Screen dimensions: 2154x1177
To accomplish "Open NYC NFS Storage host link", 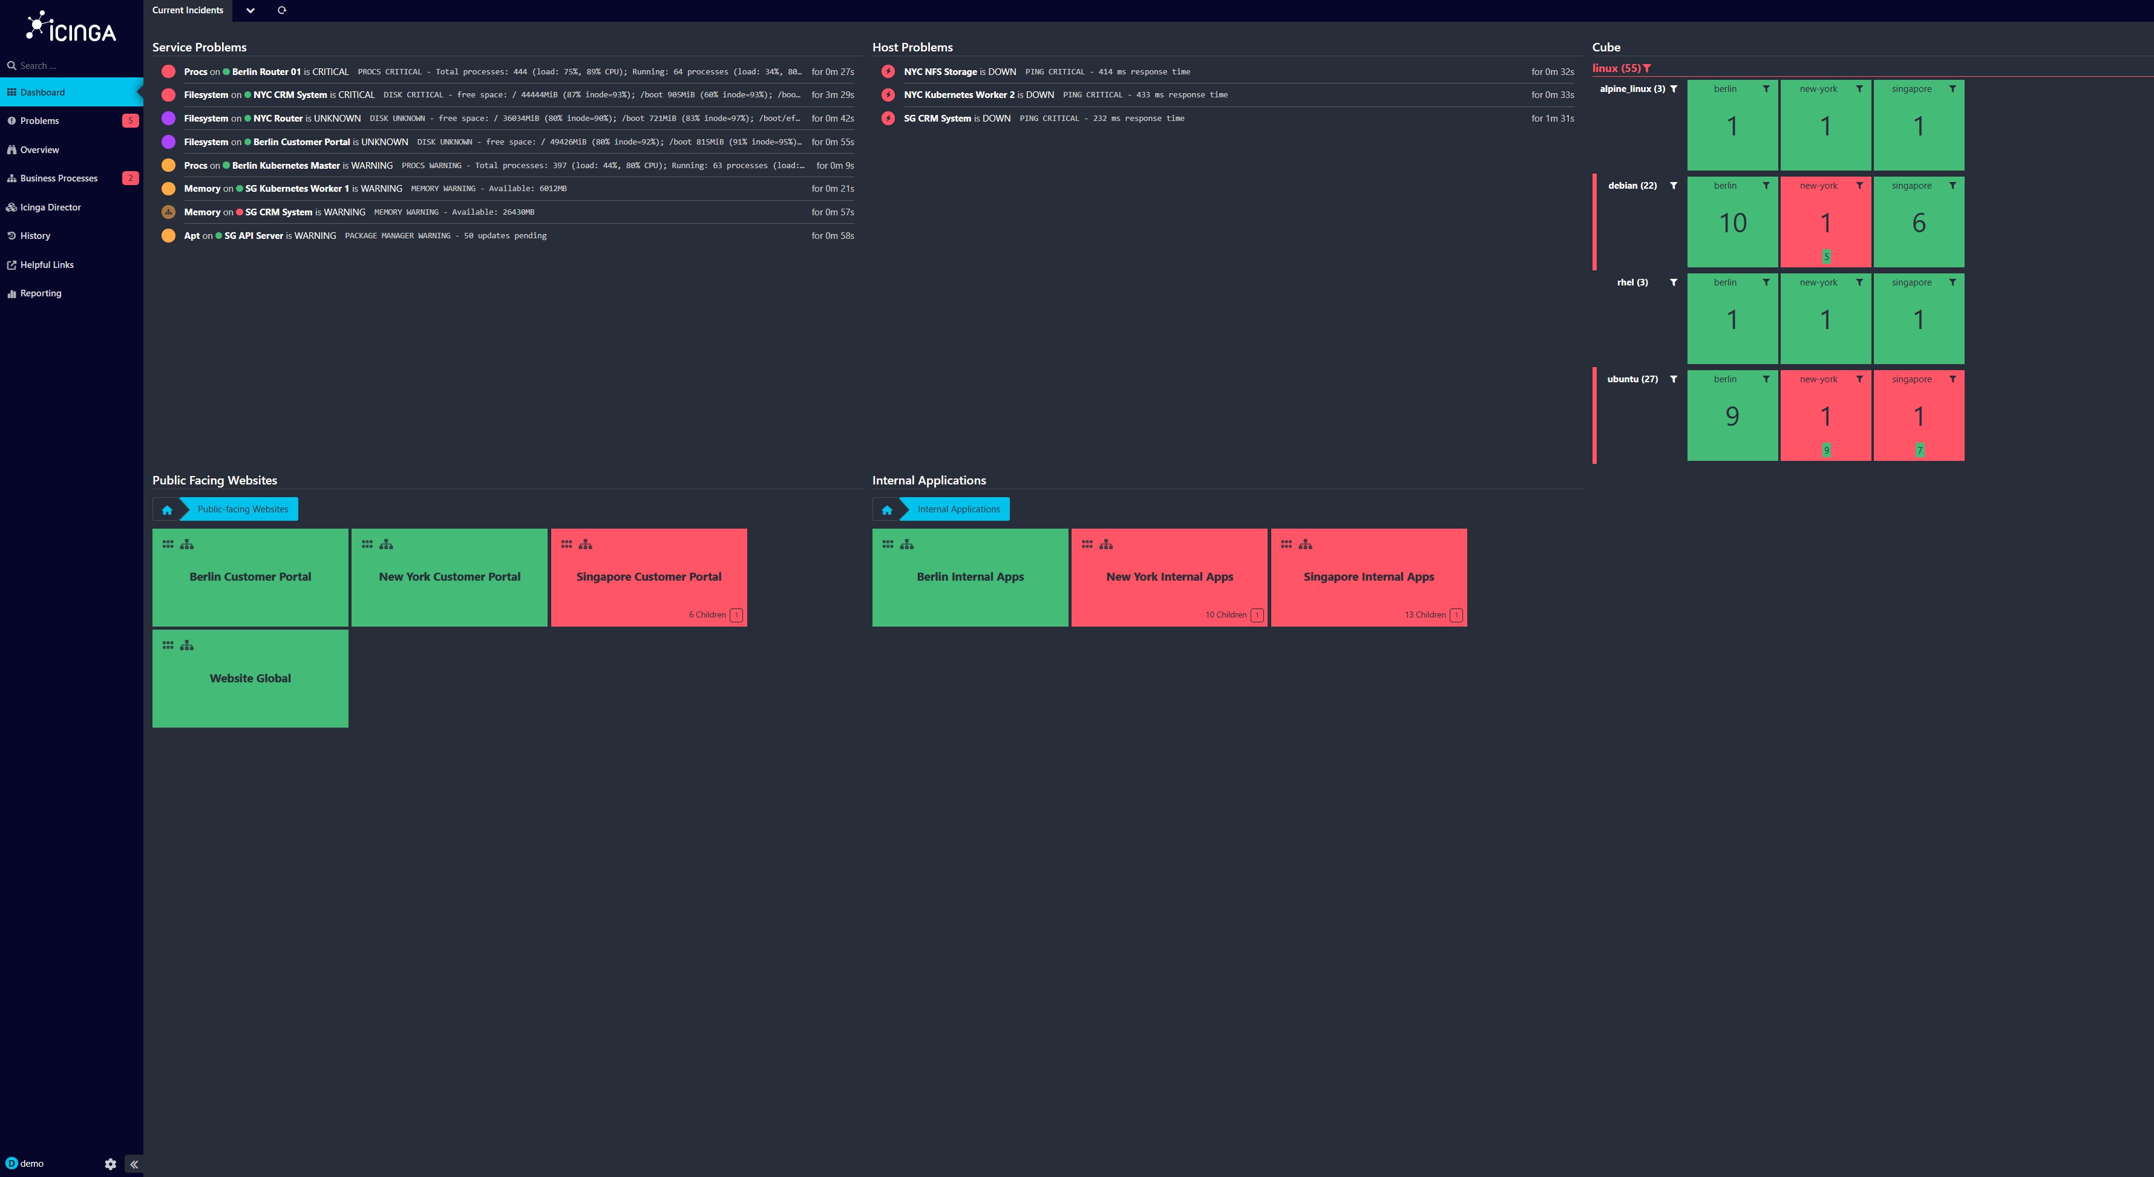I will tap(940, 72).
